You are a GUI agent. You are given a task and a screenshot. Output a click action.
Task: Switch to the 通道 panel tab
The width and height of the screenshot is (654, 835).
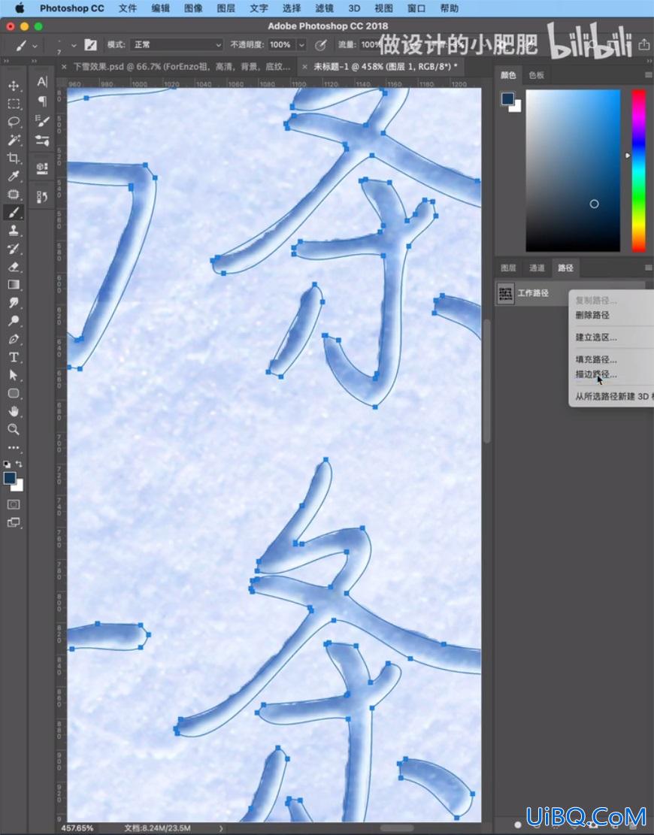coord(536,268)
